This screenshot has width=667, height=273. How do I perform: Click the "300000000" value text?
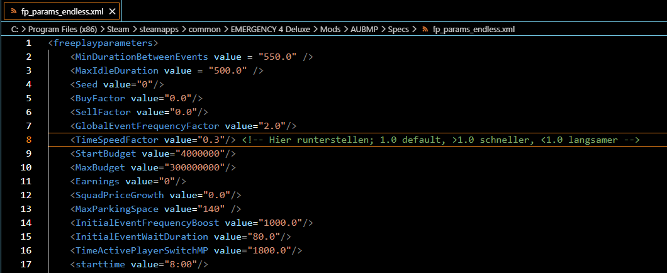click(194, 167)
